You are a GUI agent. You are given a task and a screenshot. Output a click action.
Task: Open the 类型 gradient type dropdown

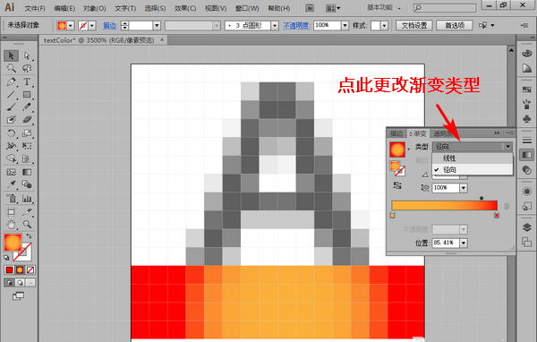pos(473,147)
